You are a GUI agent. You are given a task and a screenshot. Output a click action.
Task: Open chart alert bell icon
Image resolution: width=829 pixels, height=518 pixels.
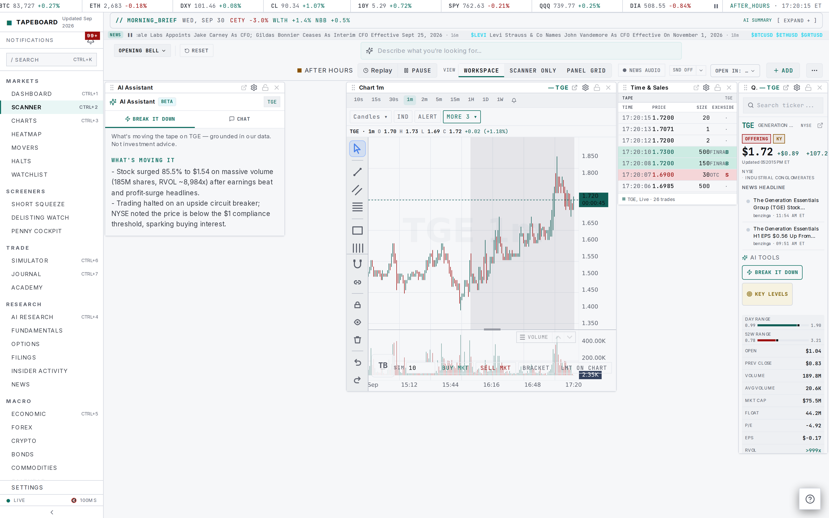tap(514, 100)
